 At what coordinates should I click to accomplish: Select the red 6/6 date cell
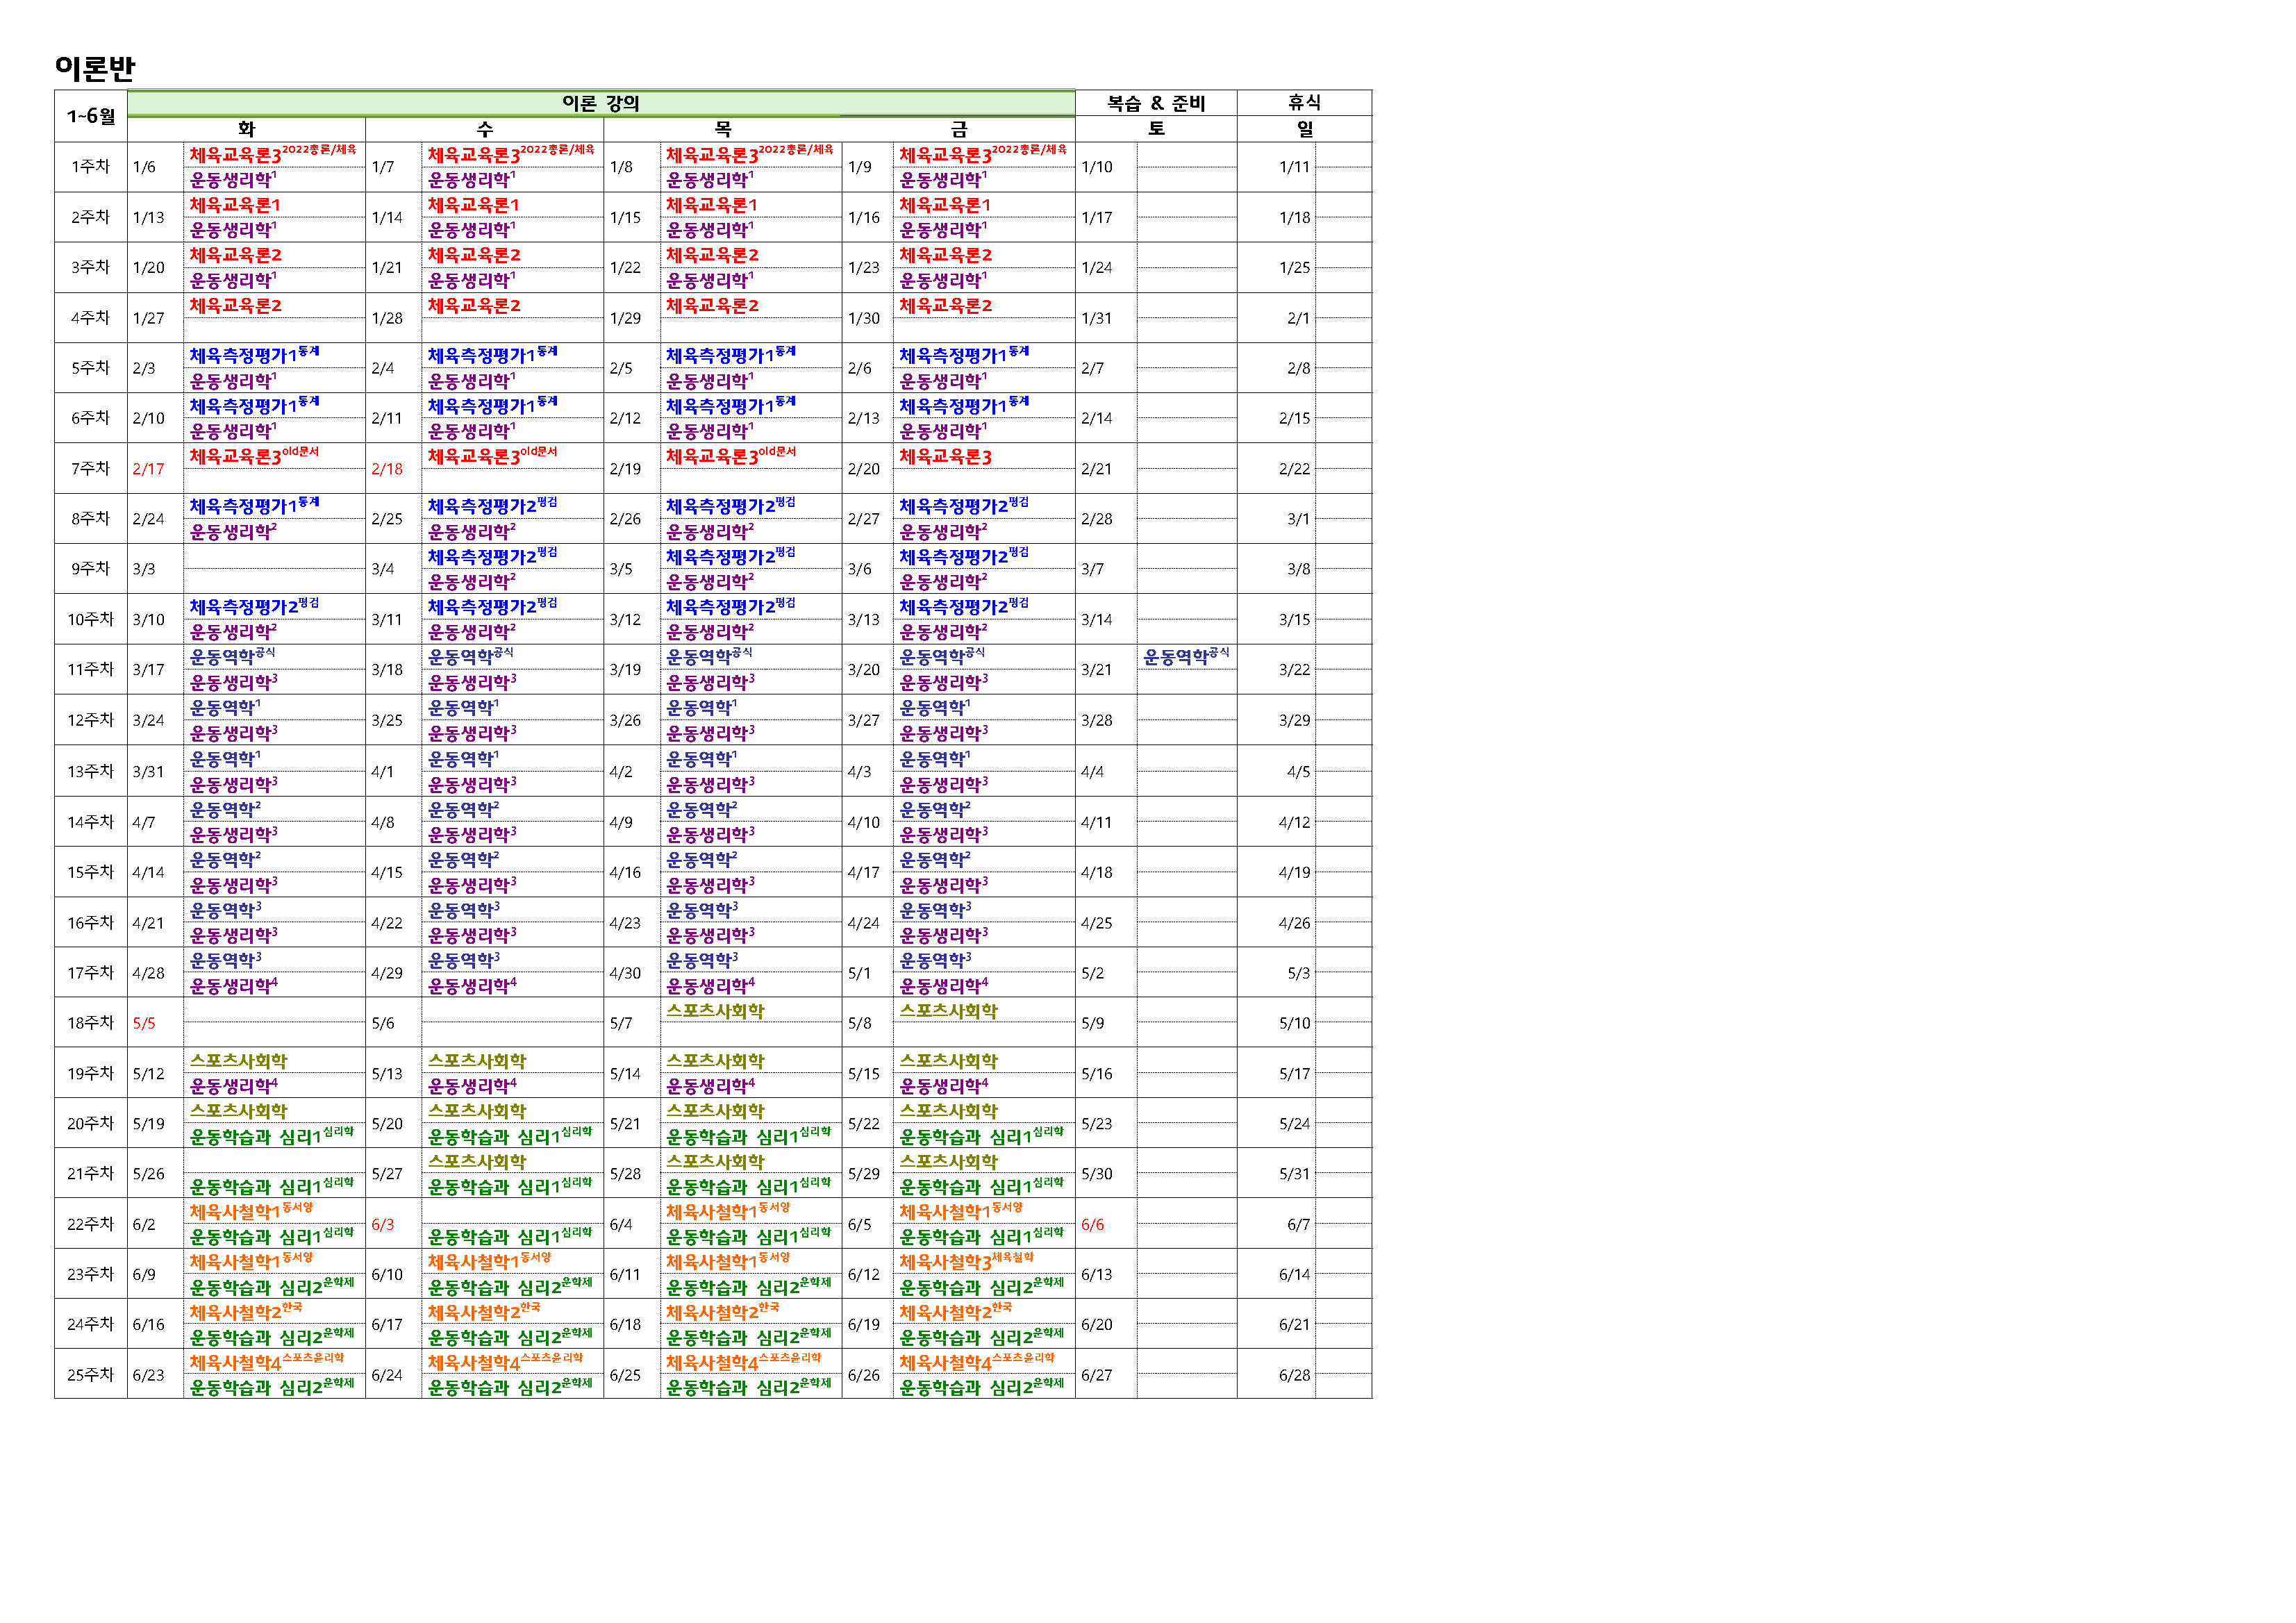point(1093,1225)
